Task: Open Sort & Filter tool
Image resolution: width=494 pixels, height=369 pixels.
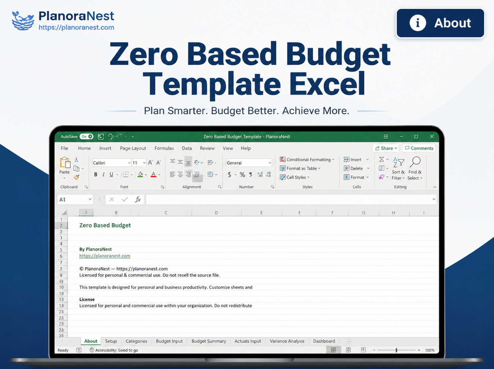Action: 398,169
